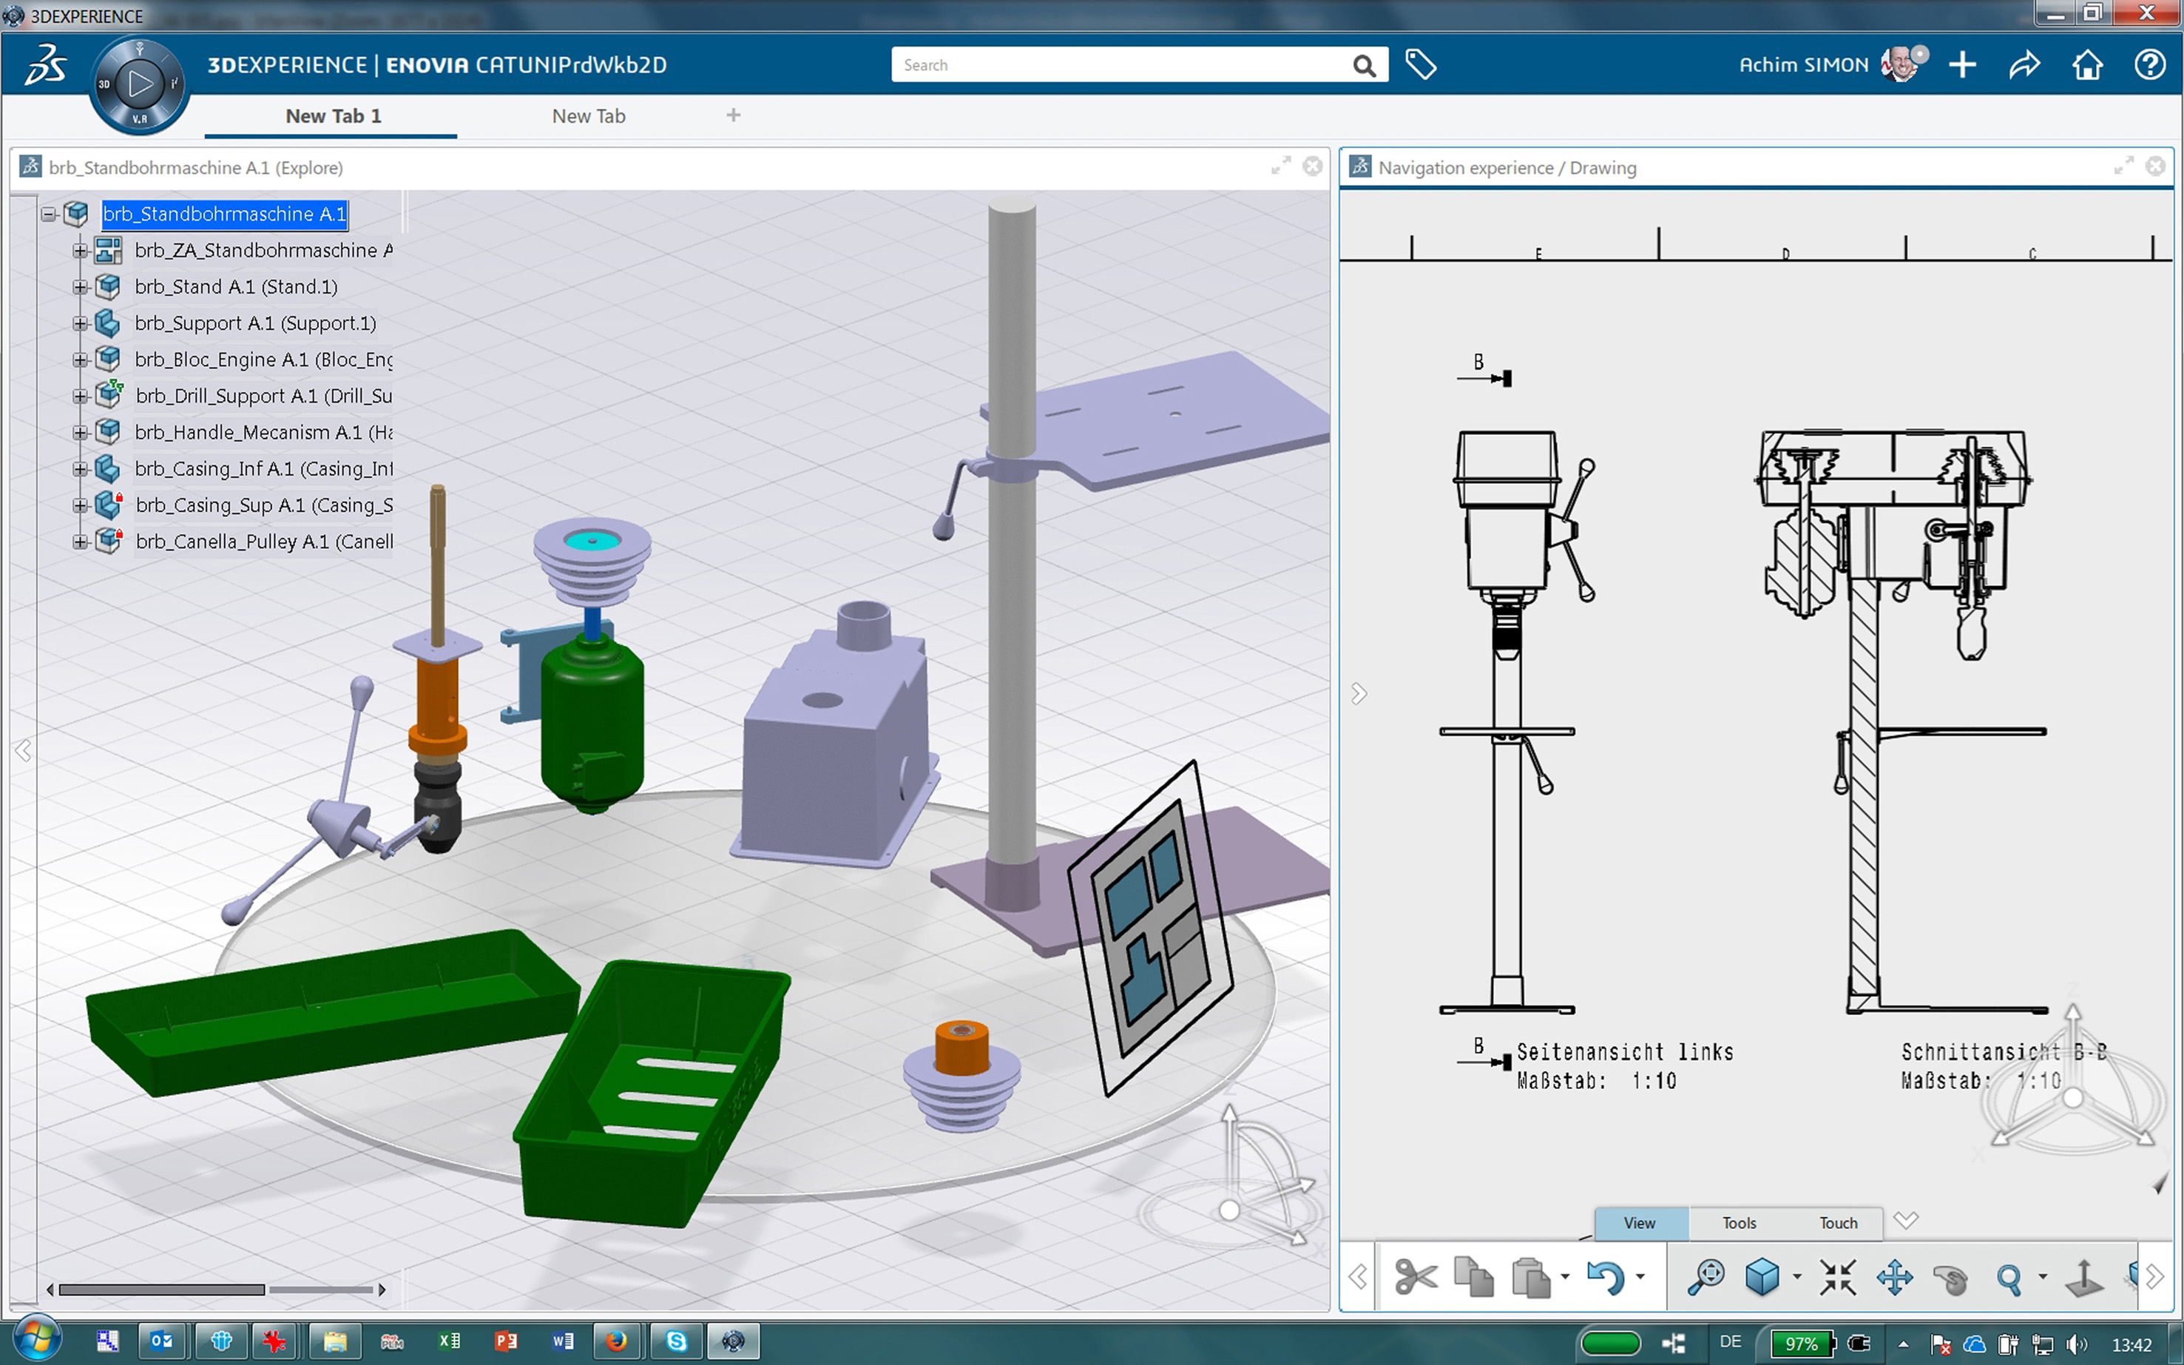Select the Zoom Area magnifier tool

[1705, 1278]
